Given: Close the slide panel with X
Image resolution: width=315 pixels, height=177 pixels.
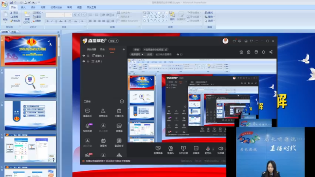Looking at the screenshot, I should 58,32.
